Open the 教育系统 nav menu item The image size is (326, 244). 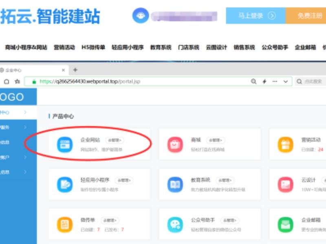pyautogui.click(x=161, y=48)
